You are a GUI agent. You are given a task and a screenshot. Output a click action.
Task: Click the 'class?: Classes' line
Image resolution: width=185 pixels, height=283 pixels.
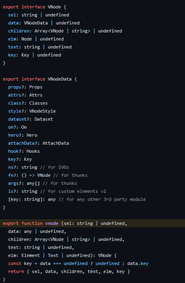pyautogui.click(x=28, y=103)
